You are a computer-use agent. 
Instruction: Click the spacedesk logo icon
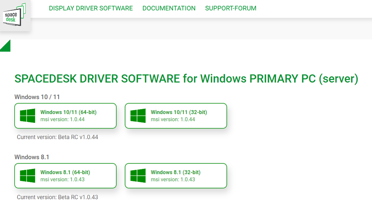pos(14,15)
